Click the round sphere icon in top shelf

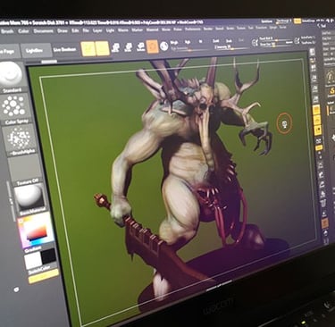coord(164,46)
